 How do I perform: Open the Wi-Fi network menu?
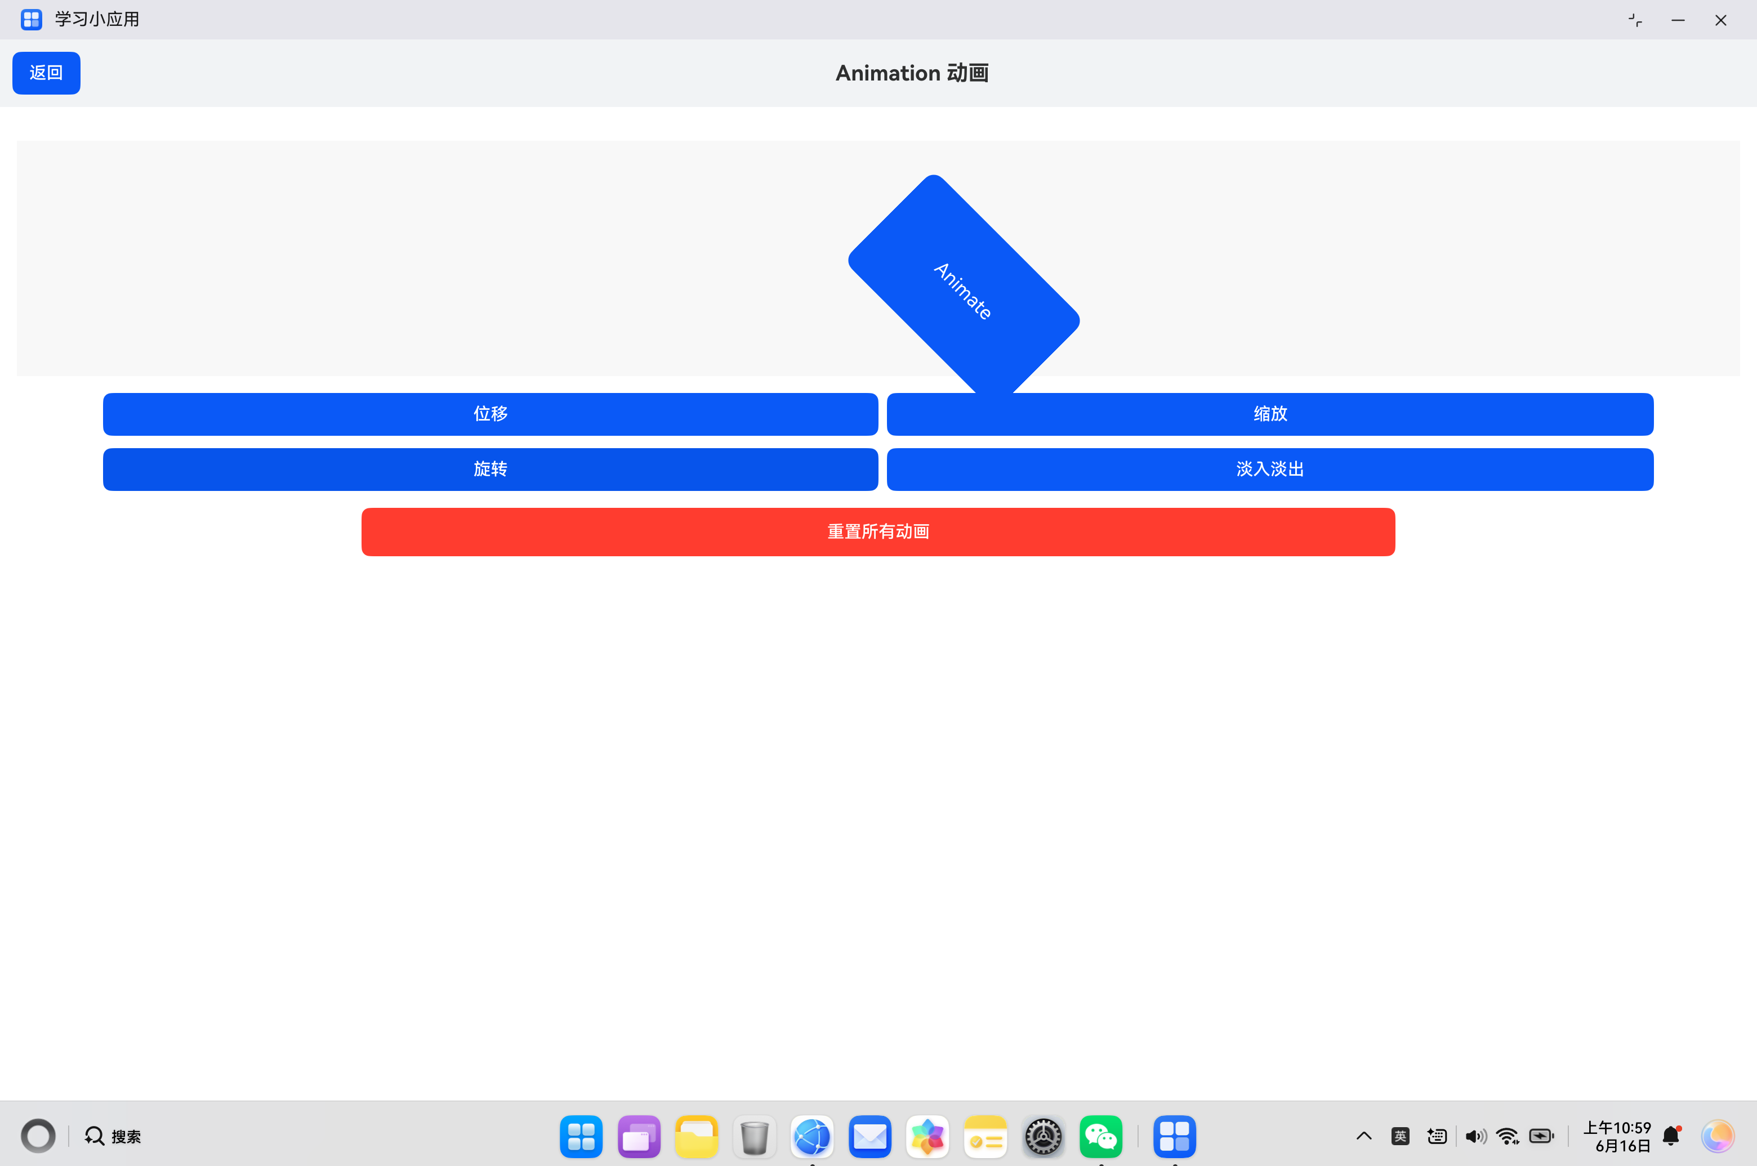(x=1508, y=1136)
